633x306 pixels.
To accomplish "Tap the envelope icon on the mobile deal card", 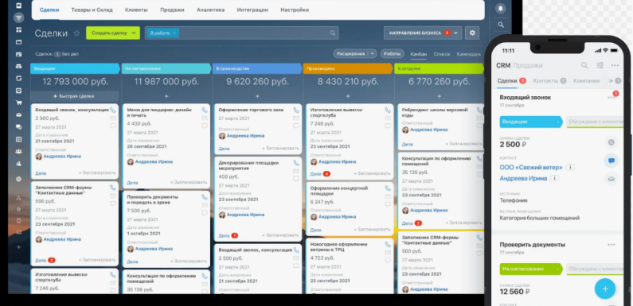I will [612, 179].
